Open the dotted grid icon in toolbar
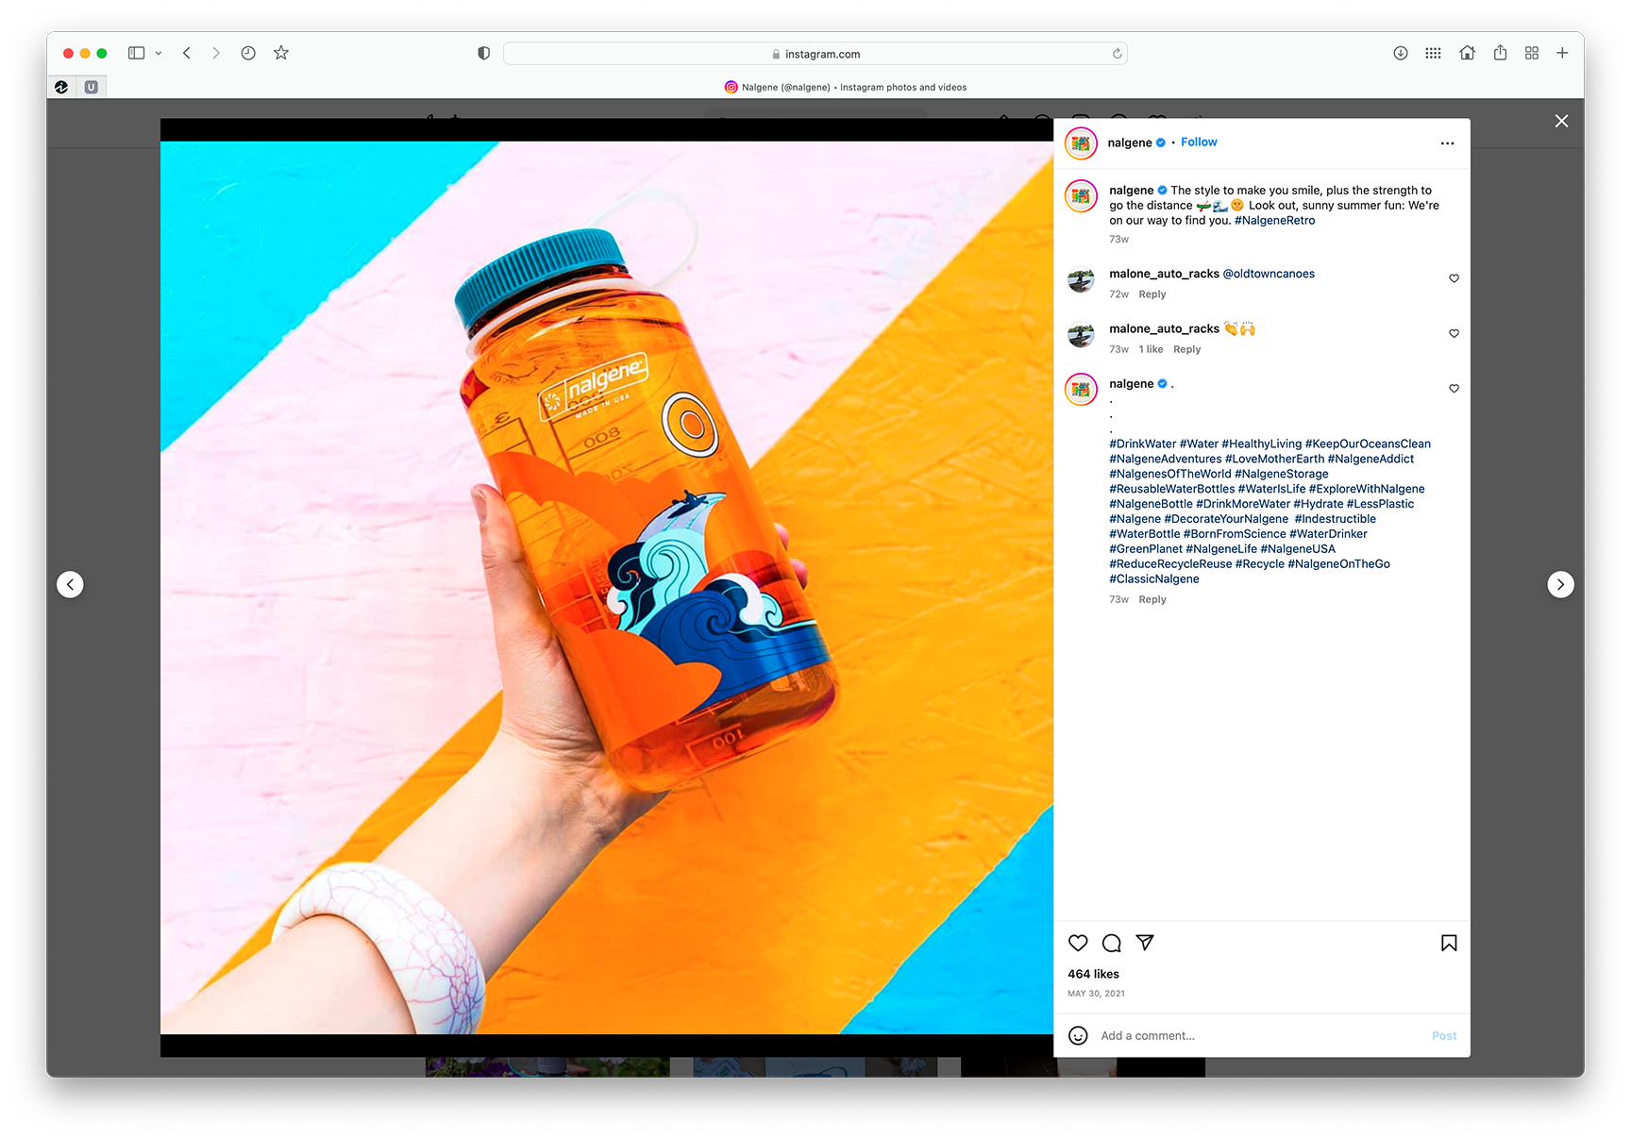This screenshot has height=1139, width=1631. pyautogui.click(x=1433, y=54)
